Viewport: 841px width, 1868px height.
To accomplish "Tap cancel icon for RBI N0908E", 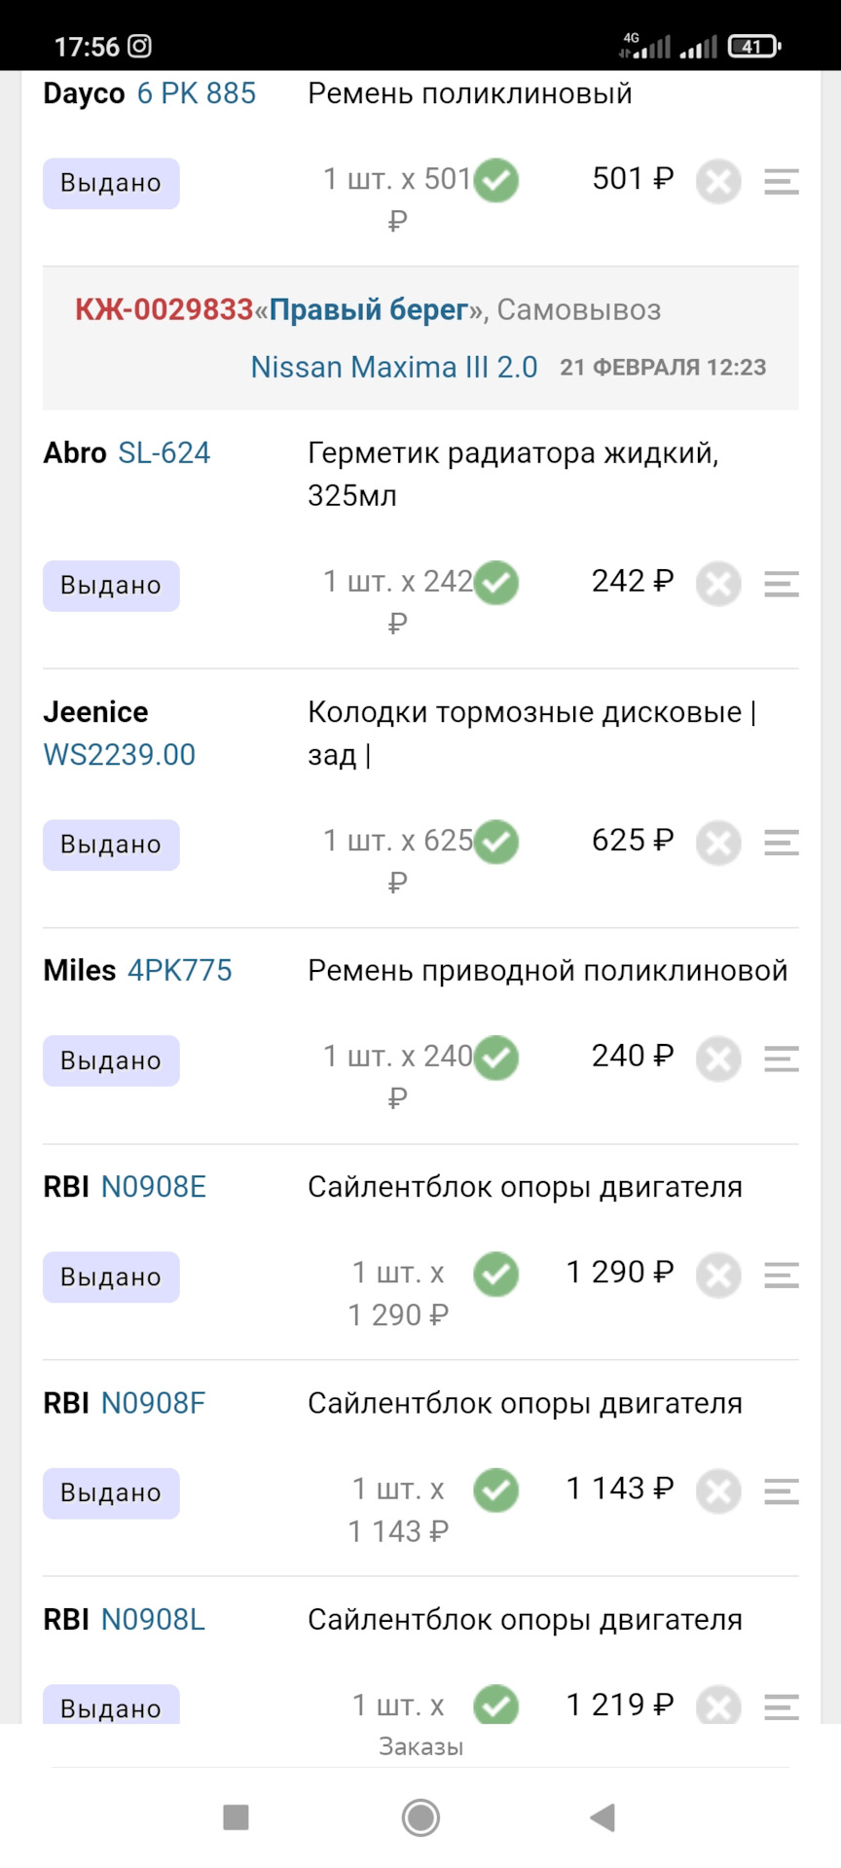I will pos(718,1275).
